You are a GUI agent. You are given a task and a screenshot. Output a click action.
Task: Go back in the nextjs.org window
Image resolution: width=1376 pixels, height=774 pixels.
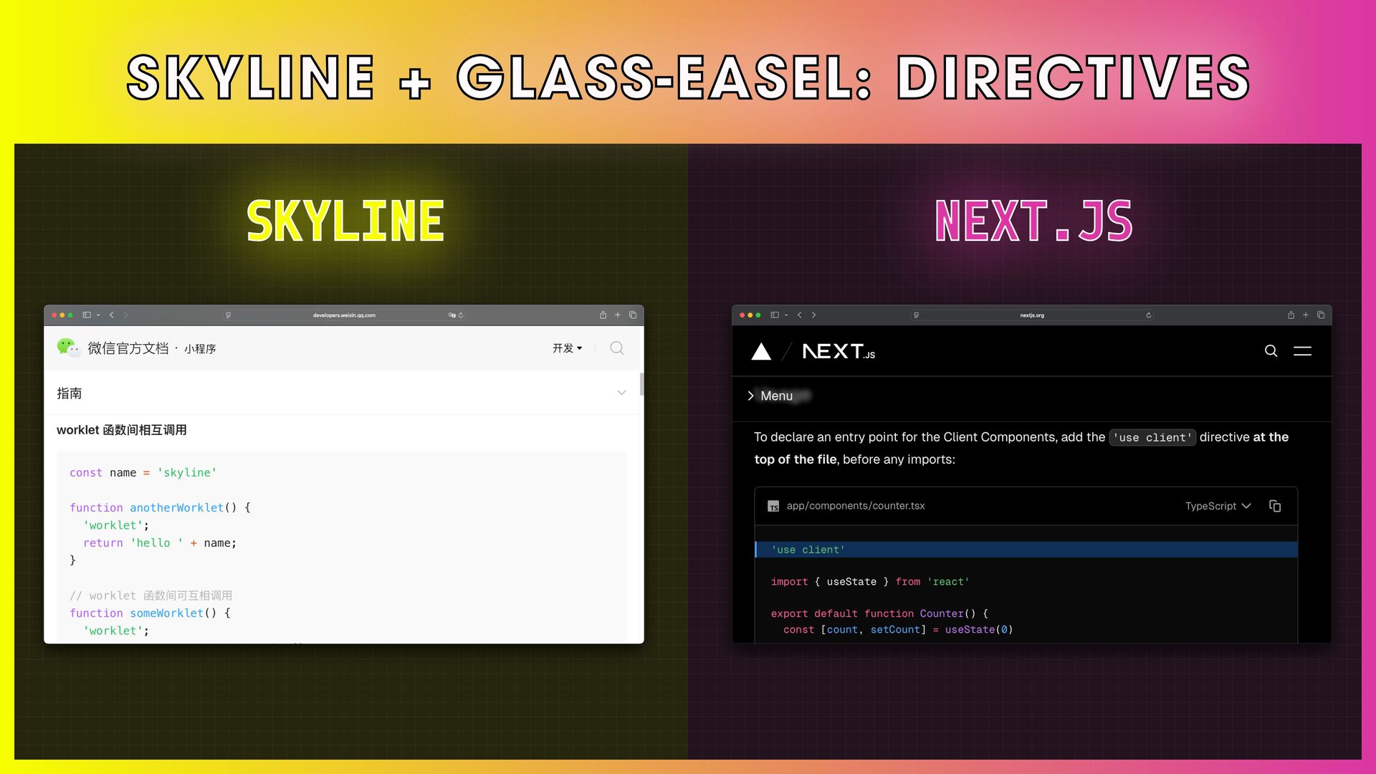pyautogui.click(x=799, y=315)
